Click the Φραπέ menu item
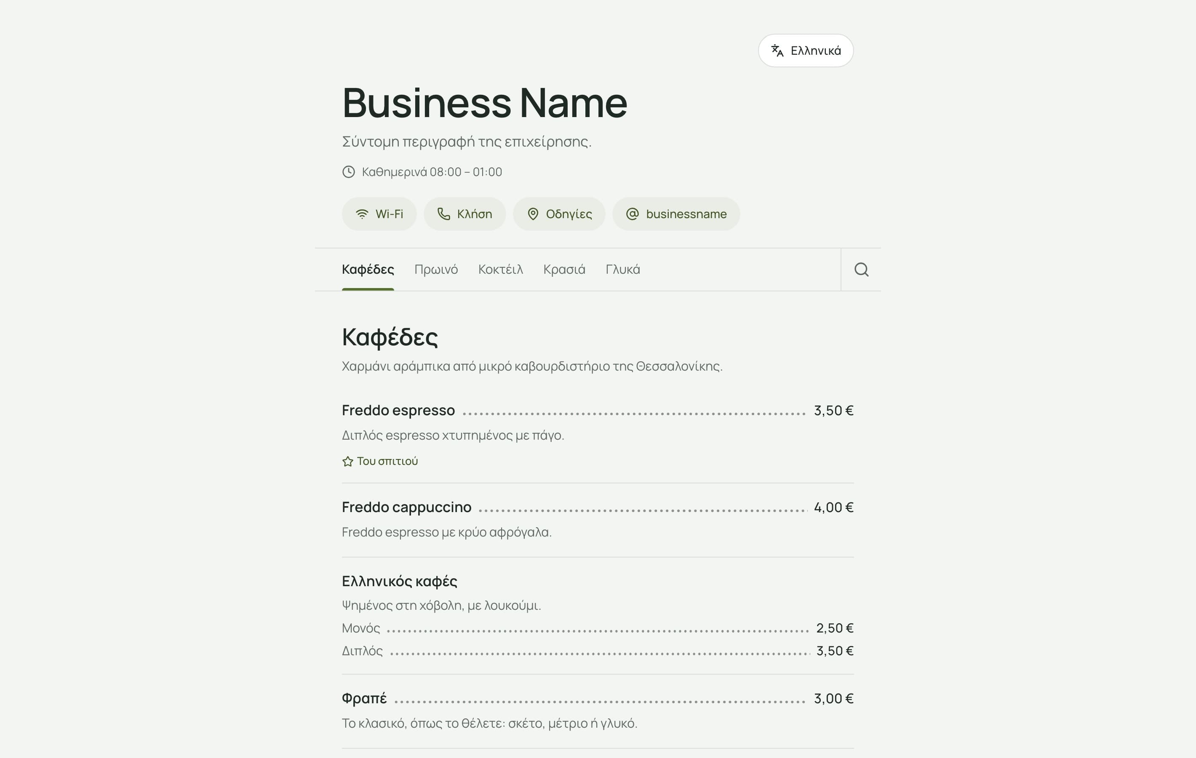 [x=598, y=711]
